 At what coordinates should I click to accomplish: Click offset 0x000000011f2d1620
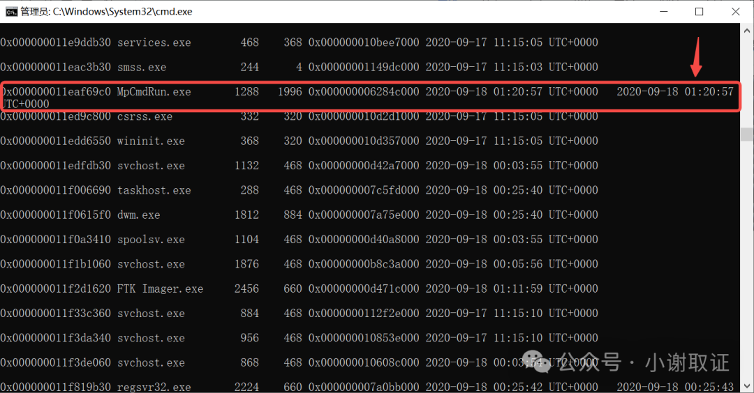pos(55,289)
